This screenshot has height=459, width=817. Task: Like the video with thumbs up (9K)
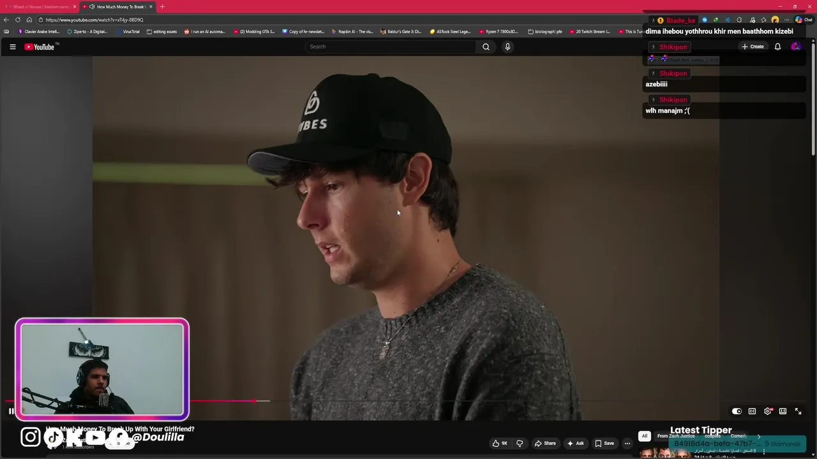(x=500, y=443)
